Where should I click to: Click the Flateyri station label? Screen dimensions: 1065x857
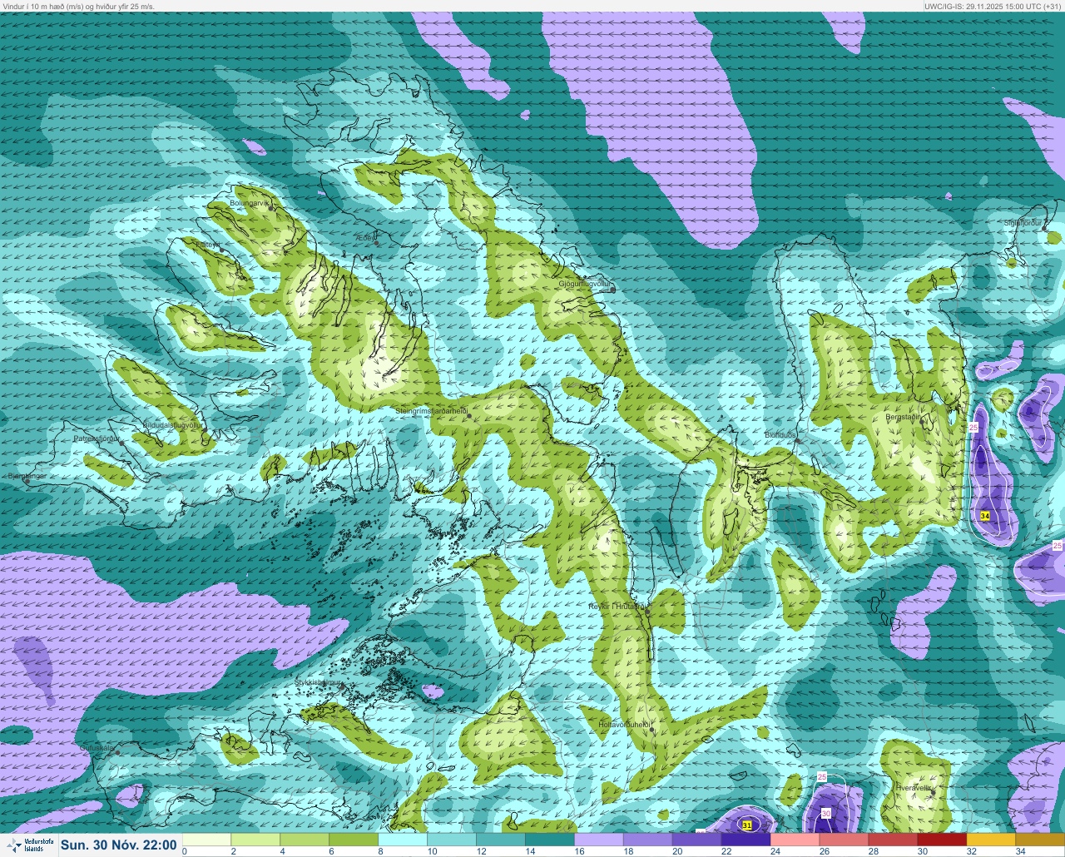point(207,245)
